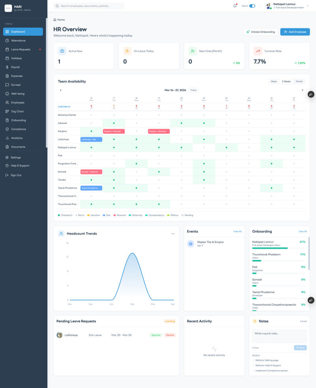The image size is (316, 388).
Task: Switch availability view to 2 Weeks
Action: [x=286, y=81]
